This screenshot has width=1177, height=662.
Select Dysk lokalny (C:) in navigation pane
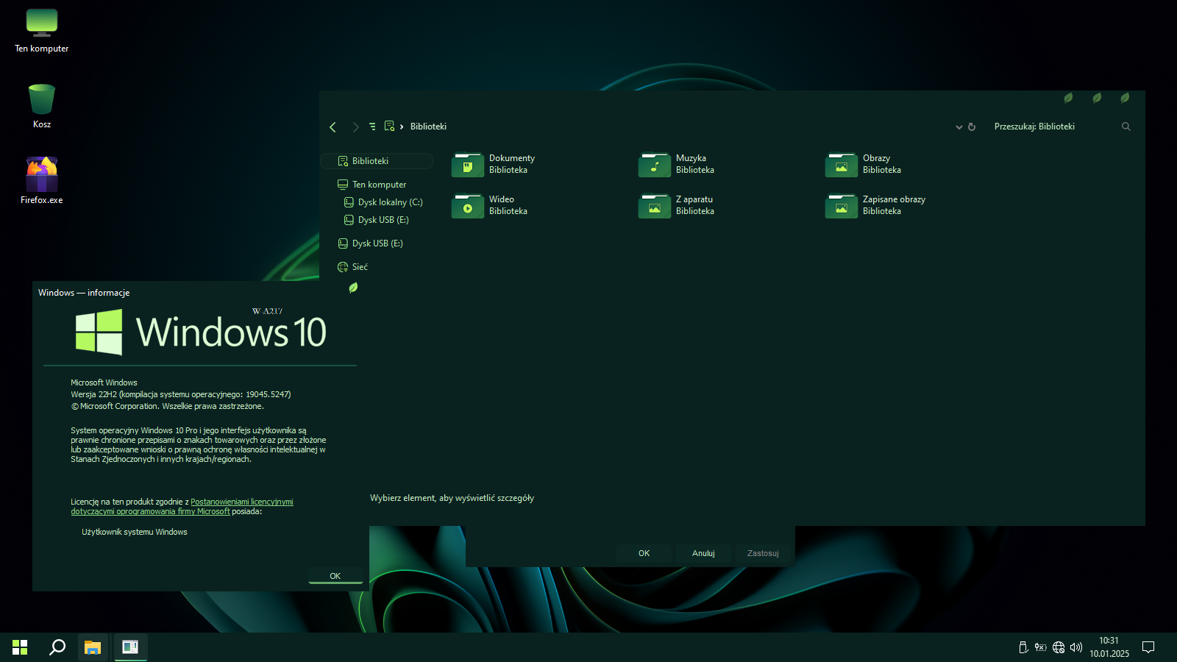[x=389, y=202]
